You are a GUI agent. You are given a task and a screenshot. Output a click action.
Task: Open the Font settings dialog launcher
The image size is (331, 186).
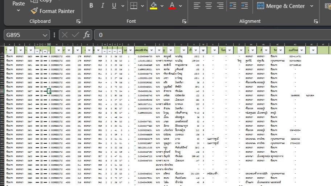pos(184,21)
